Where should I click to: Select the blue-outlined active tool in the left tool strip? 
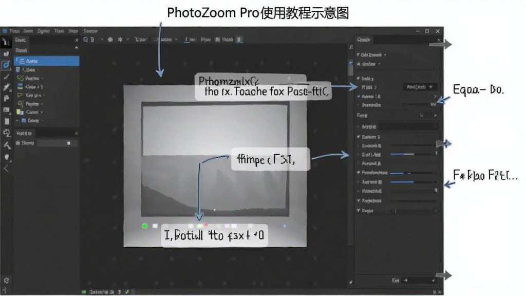tap(6, 65)
